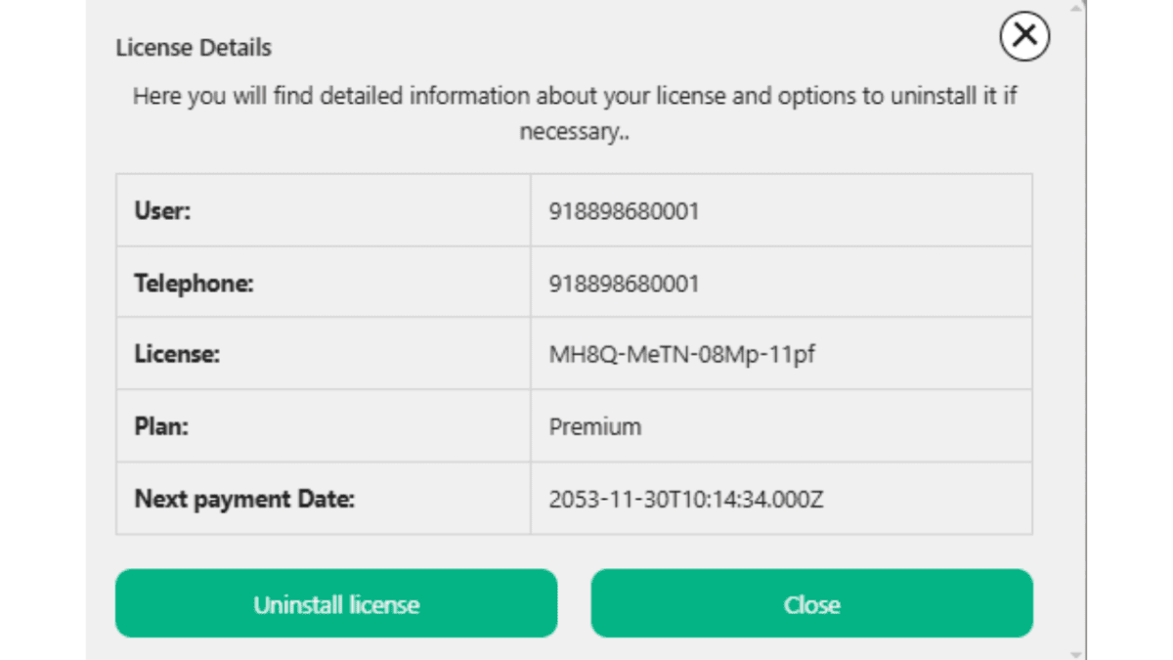Viewport: 1173px width, 660px height.
Task: Click the License Details heading
Action: point(194,47)
